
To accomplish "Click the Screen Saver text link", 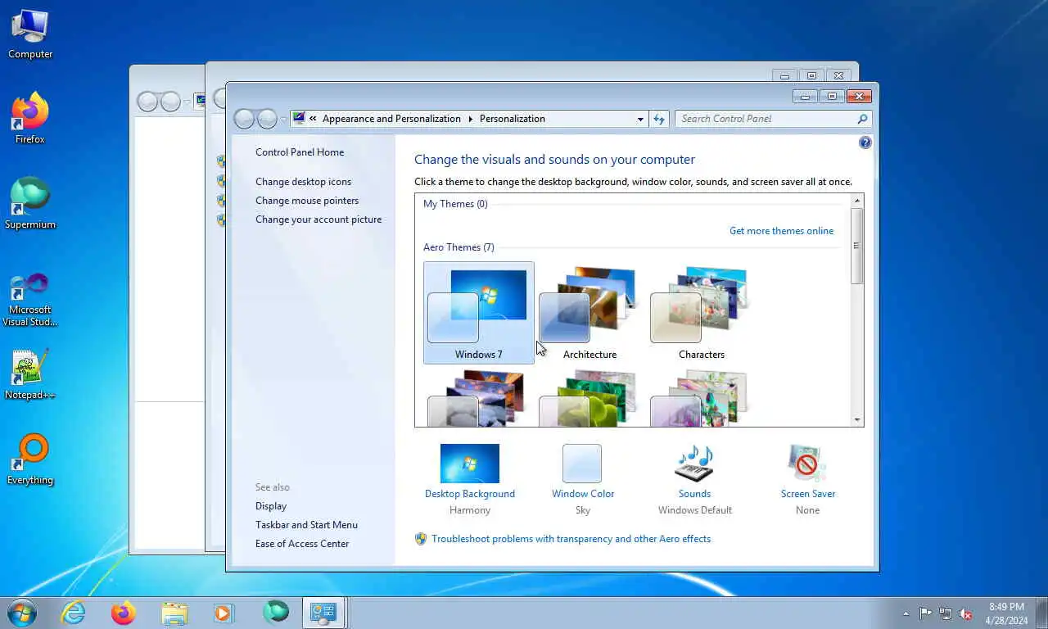I will click(x=808, y=494).
